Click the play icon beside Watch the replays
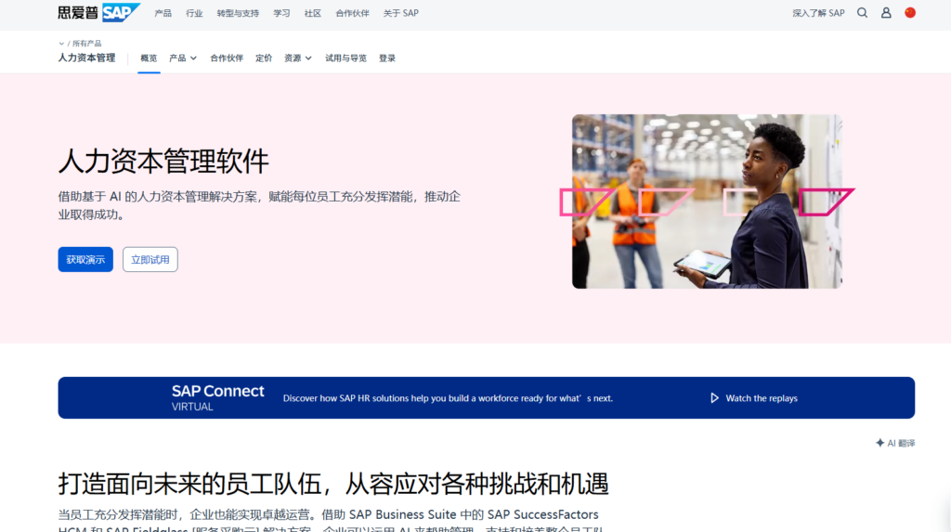Viewport: 951px width, 532px height. [714, 398]
